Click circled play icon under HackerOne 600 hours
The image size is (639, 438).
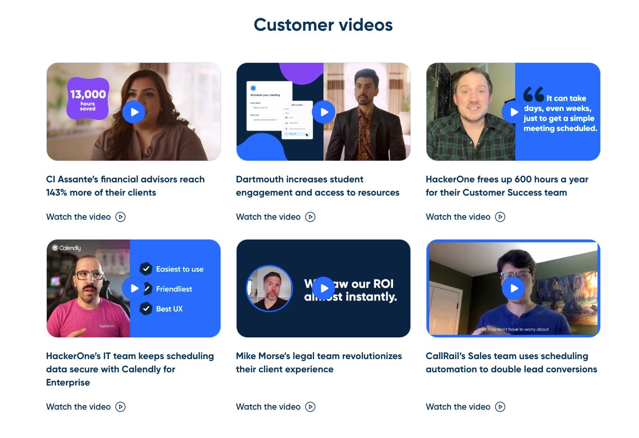click(x=500, y=217)
